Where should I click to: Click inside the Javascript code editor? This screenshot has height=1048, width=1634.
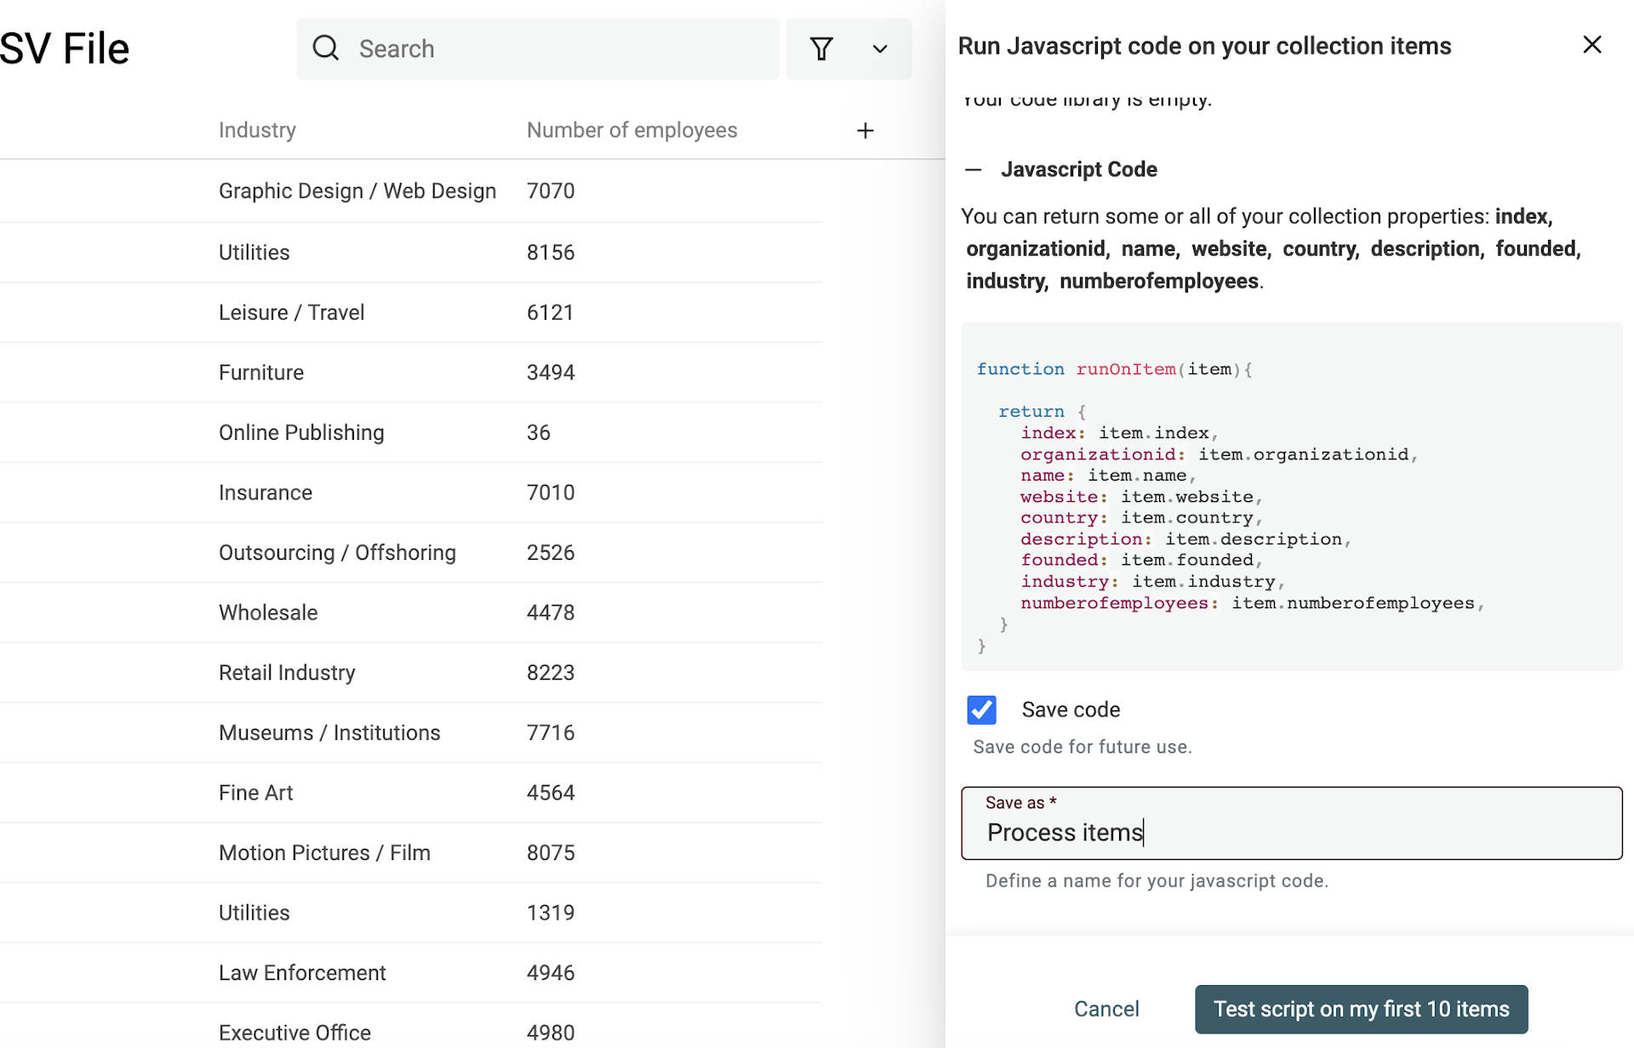[x=1277, y=502]
